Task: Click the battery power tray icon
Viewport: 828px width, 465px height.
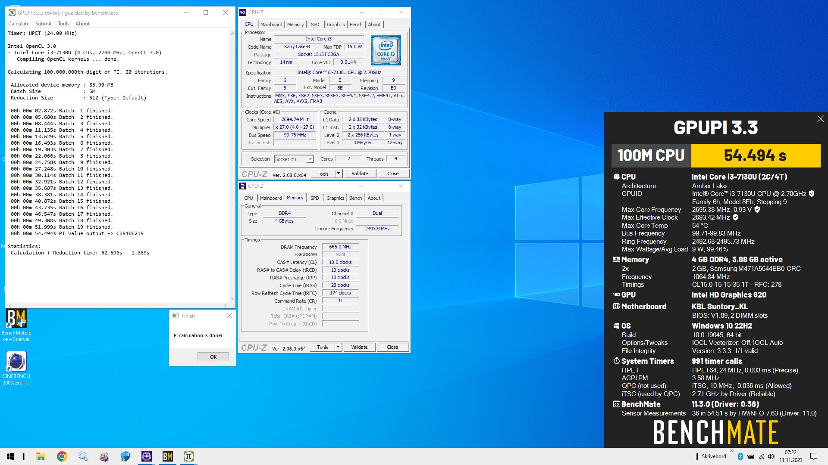Action: click(751, 456)
